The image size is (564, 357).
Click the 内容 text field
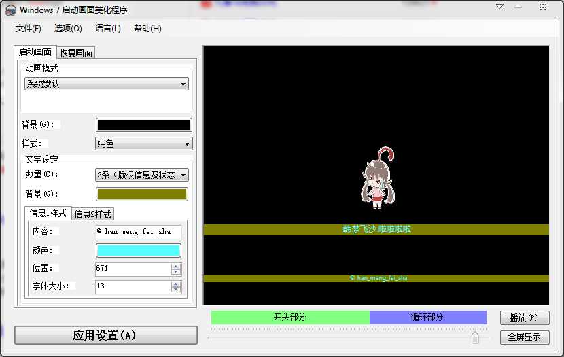click(x=139, y=231)
